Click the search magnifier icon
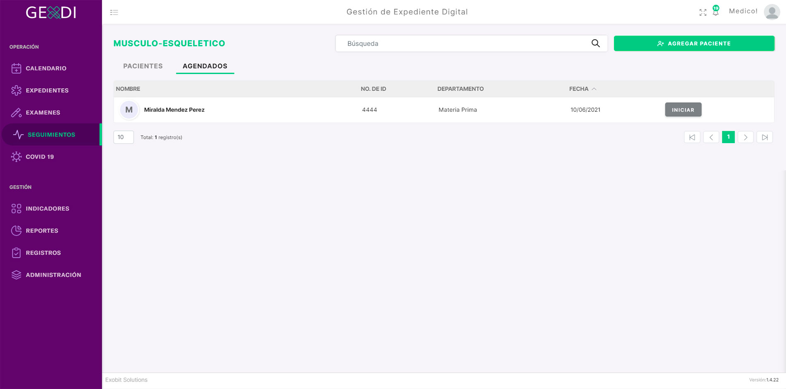Image resolution: width=786 pixels, height=389 pixels. [x=595, y=43]
